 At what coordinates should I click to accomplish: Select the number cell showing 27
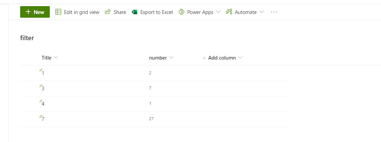point(151,119)
